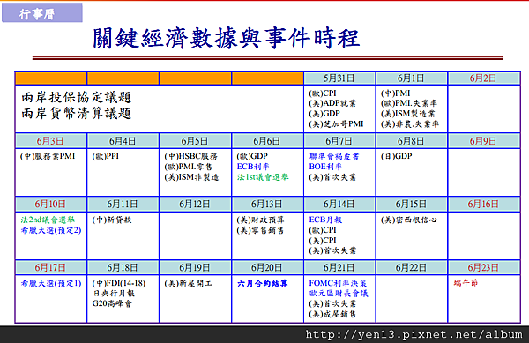Click the blue BOE利率 entry
529x343 pixels.
click(325, 167)
